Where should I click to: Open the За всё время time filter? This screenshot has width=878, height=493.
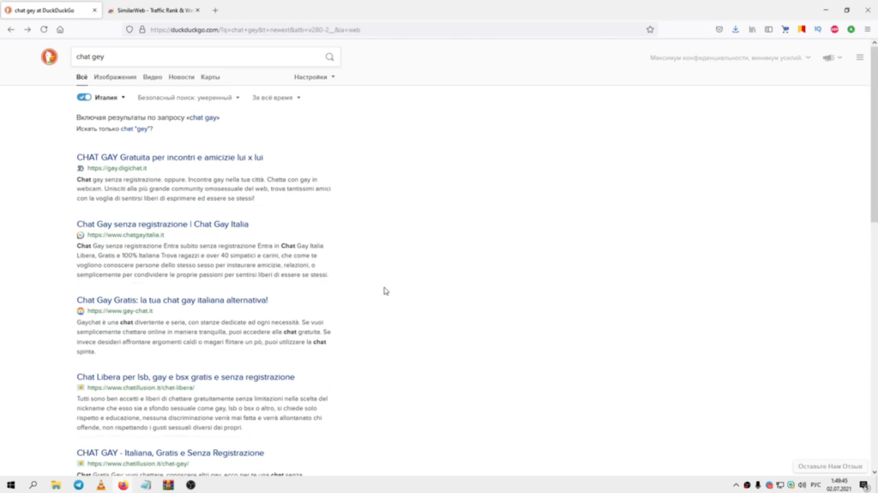pos(276,98)
